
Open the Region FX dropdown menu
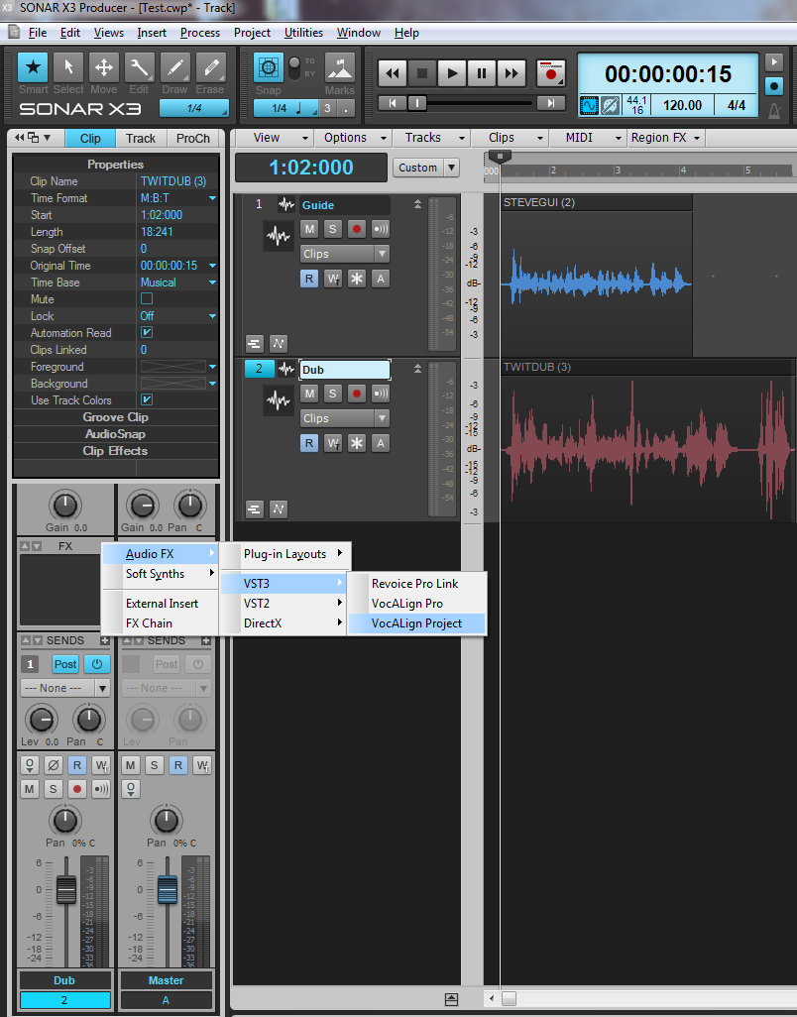coord(665,138)
